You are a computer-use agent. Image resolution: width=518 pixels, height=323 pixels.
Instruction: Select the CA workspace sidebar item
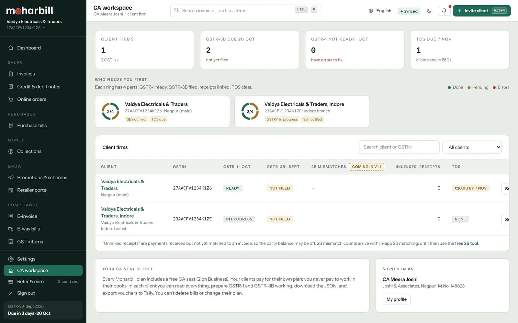[43, 270]
